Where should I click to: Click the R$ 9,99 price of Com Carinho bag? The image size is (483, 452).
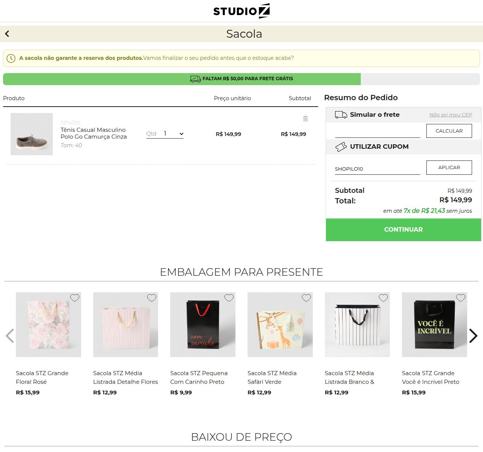181,392
